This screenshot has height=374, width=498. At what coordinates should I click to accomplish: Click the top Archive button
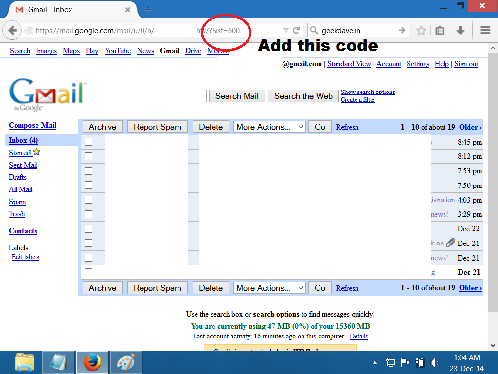pos(103,127)
